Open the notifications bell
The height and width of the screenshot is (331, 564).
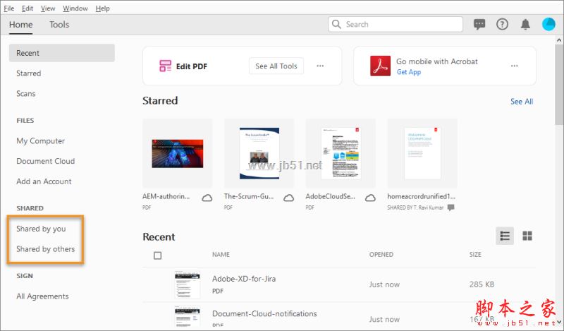[x=525, y=25]
